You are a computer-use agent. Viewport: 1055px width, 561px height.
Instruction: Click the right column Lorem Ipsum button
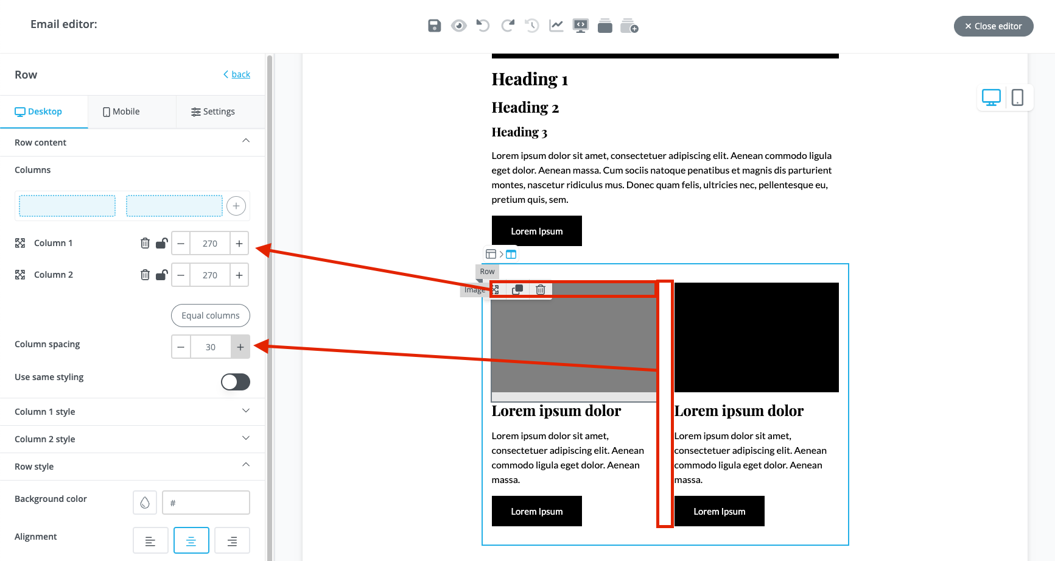pyautogui.click(x=720, y=511)
